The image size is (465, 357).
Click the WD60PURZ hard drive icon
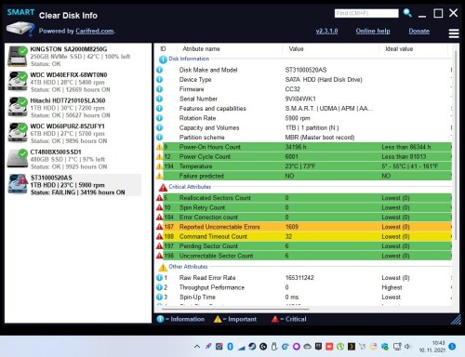pos(18,133)
